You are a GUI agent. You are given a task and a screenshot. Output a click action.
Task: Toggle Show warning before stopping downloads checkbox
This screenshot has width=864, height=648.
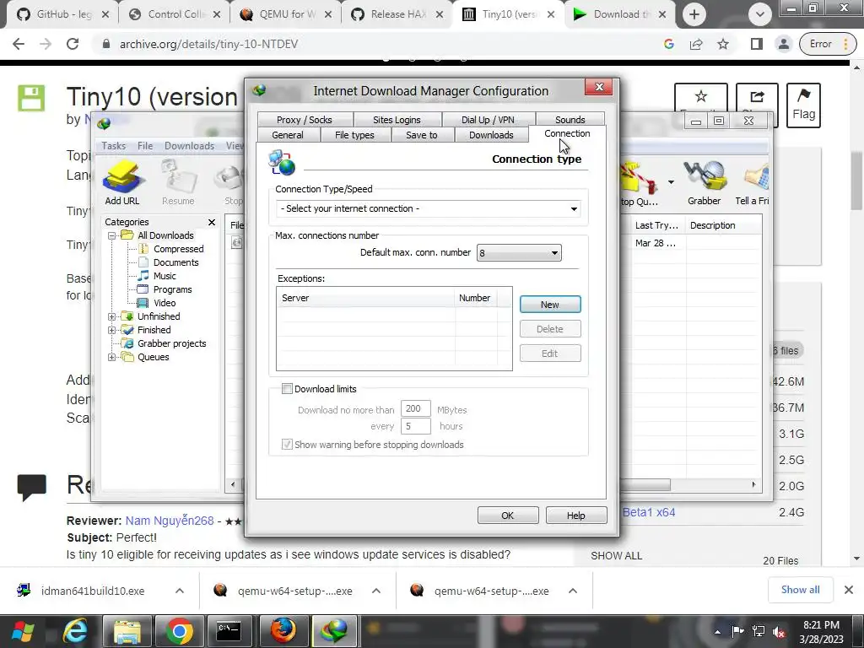coord(287,445)
